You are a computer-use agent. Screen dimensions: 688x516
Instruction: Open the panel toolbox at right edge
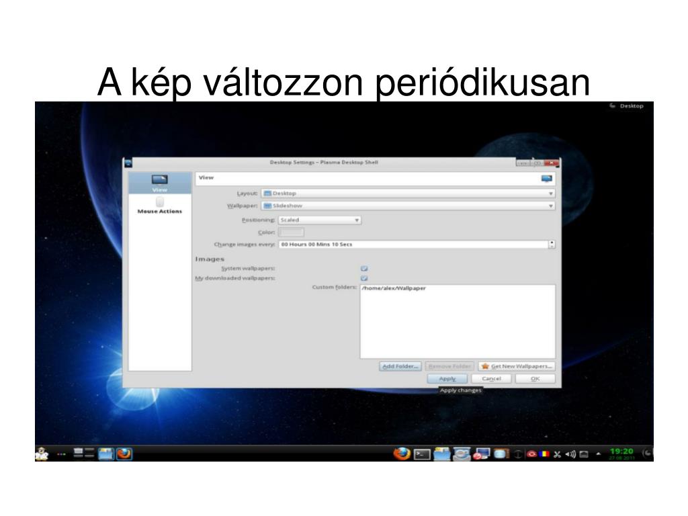[x=648, y=454]
